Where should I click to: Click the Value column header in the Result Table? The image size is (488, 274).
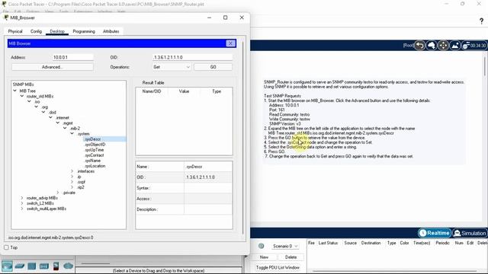pos(184,91)
